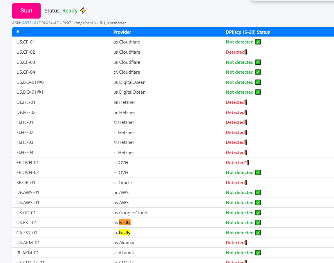This screenshot has height=263, width=334.
Task: Click the 'Provider' column header
Action: coord(122,32)
